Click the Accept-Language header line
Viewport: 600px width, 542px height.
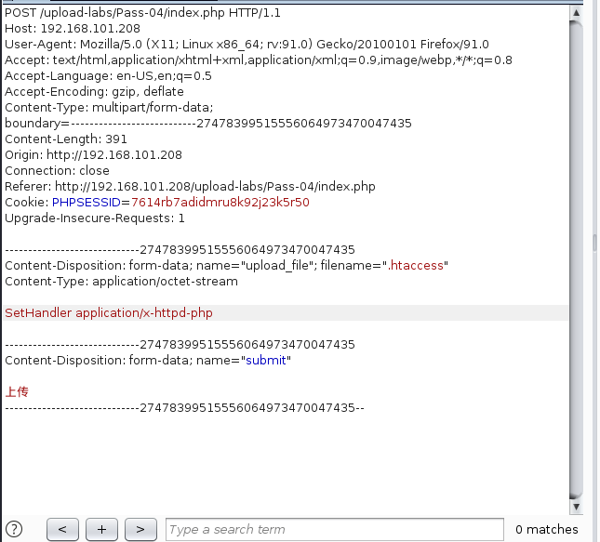[x=108, y=76]
